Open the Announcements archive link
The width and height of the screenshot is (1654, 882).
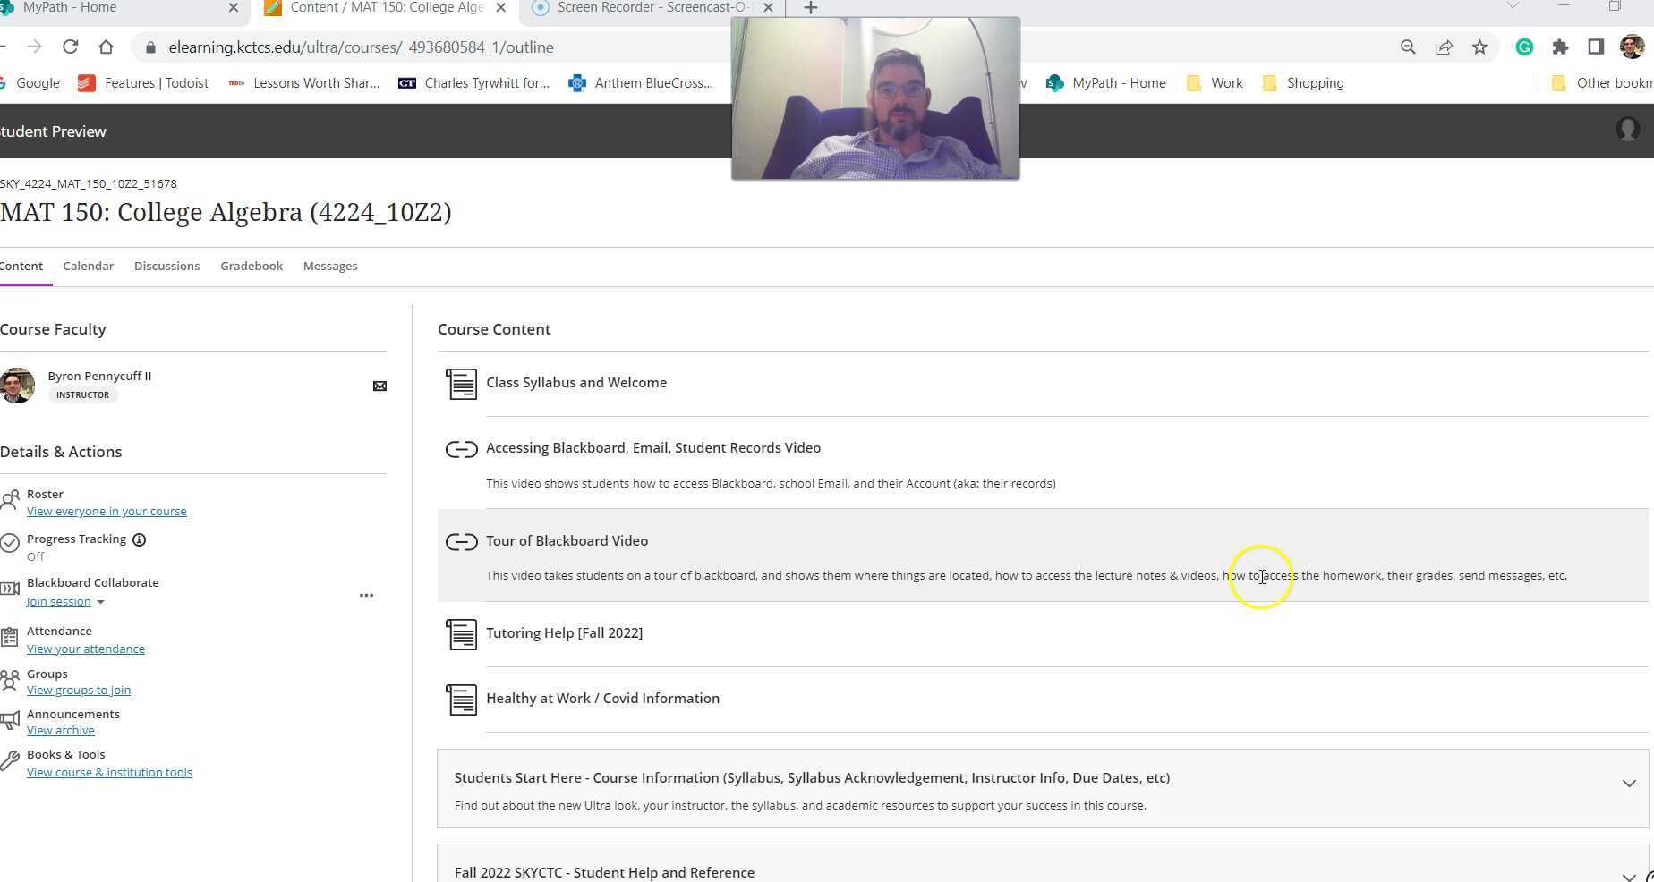[x=60, y=730]
